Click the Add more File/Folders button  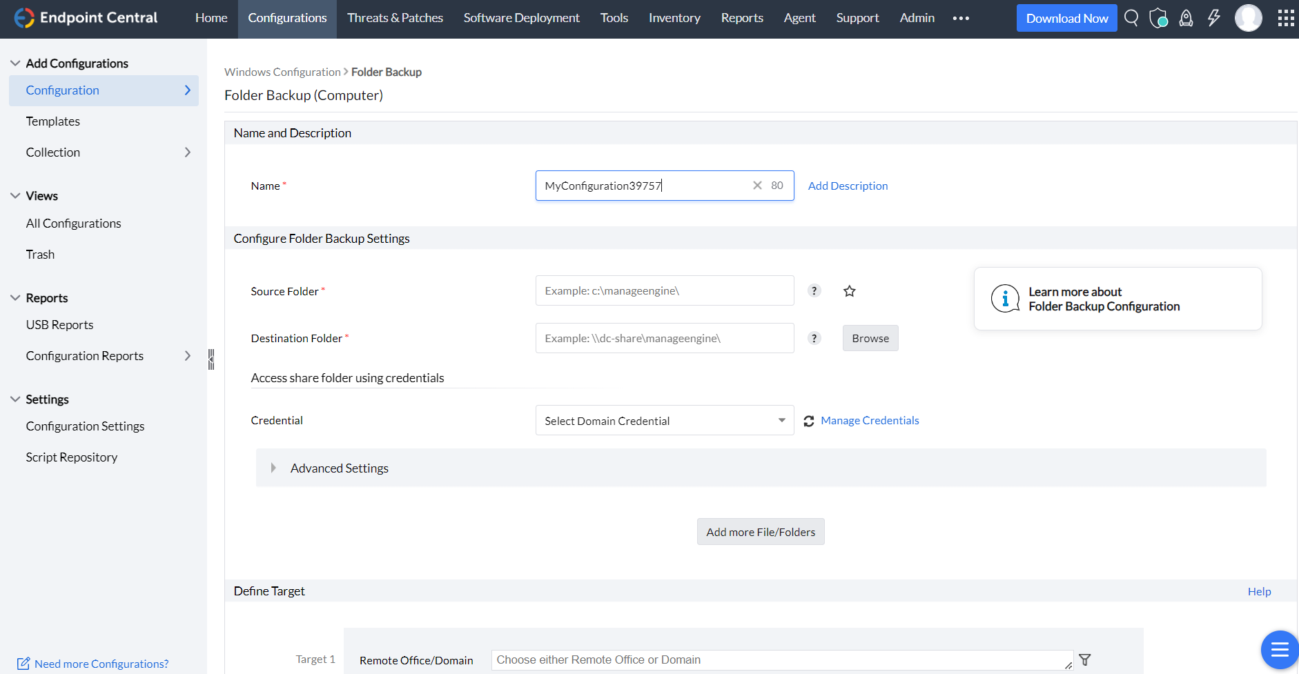click(x=760, y=531)
